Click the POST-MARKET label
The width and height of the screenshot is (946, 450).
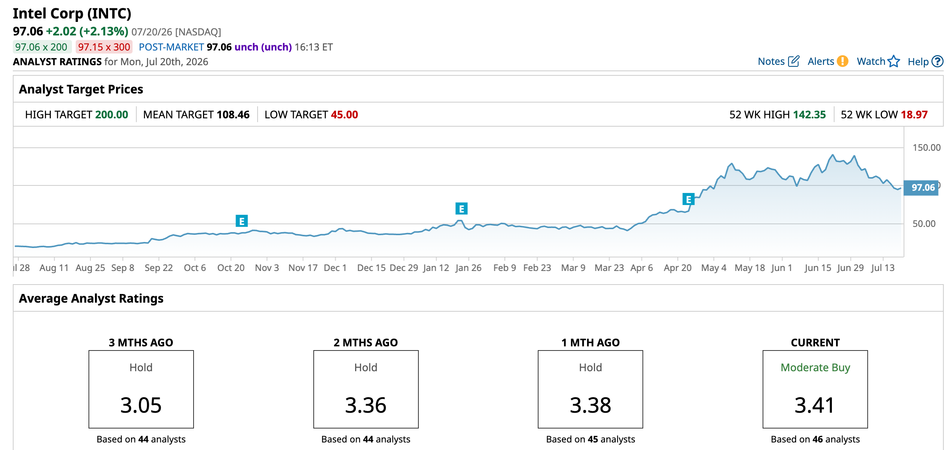point(171,47)
